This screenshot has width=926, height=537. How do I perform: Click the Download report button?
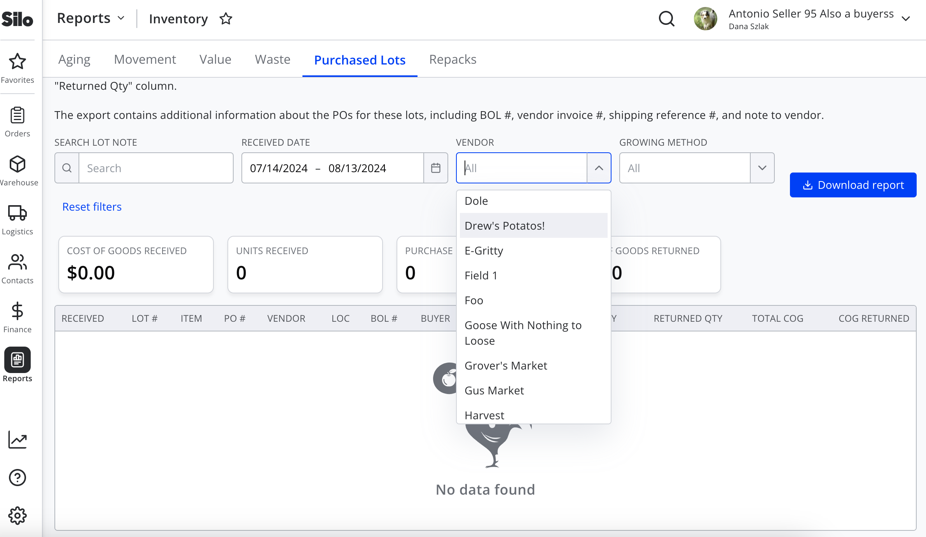click(x=853, y=185)
